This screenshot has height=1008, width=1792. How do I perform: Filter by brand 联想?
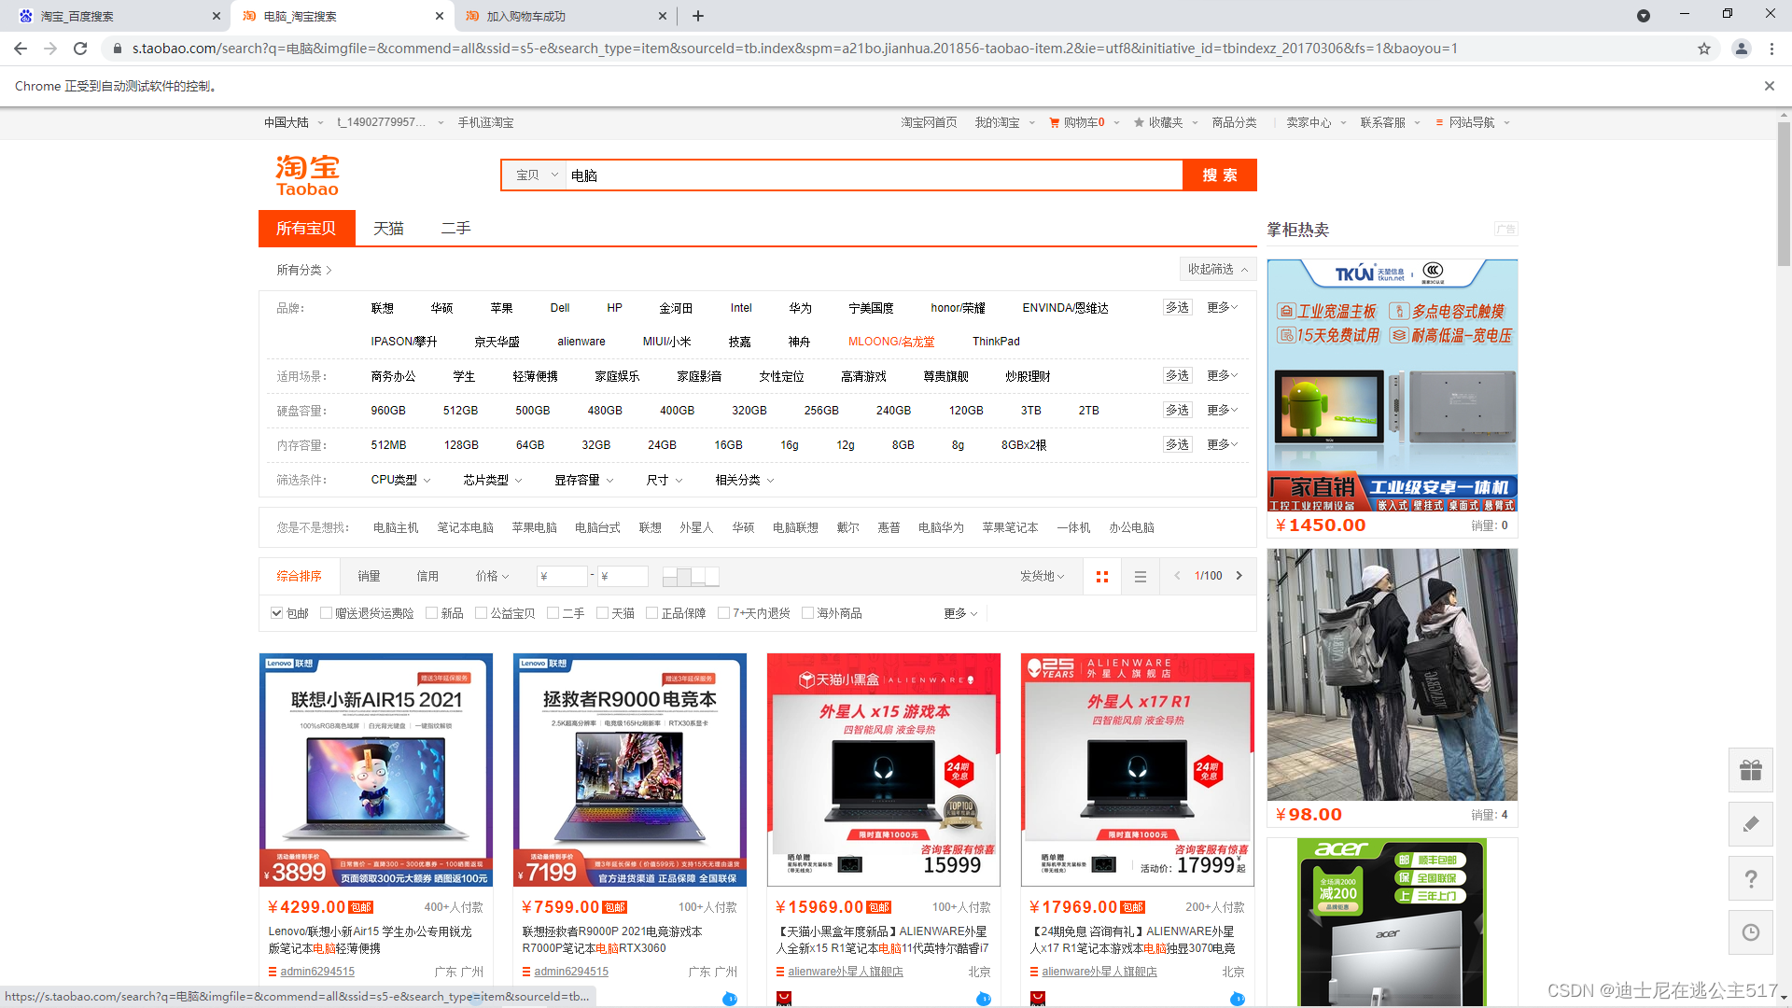coord(382,308)
